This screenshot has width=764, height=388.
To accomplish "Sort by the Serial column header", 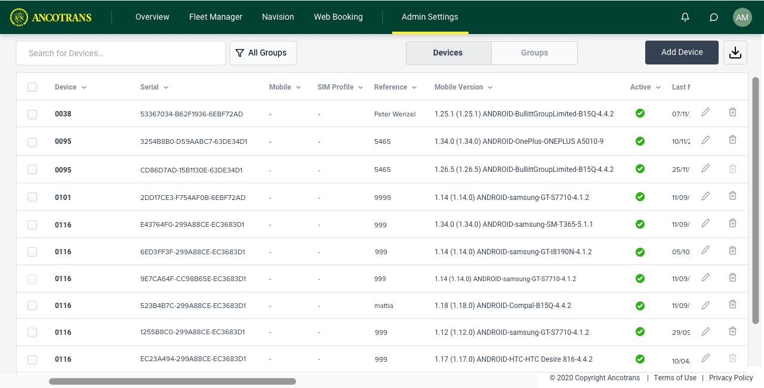I will click(x=155, y=87).
